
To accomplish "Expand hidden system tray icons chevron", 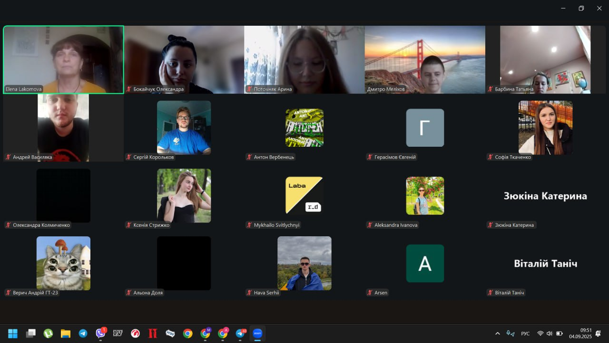I will pos(498,333).
